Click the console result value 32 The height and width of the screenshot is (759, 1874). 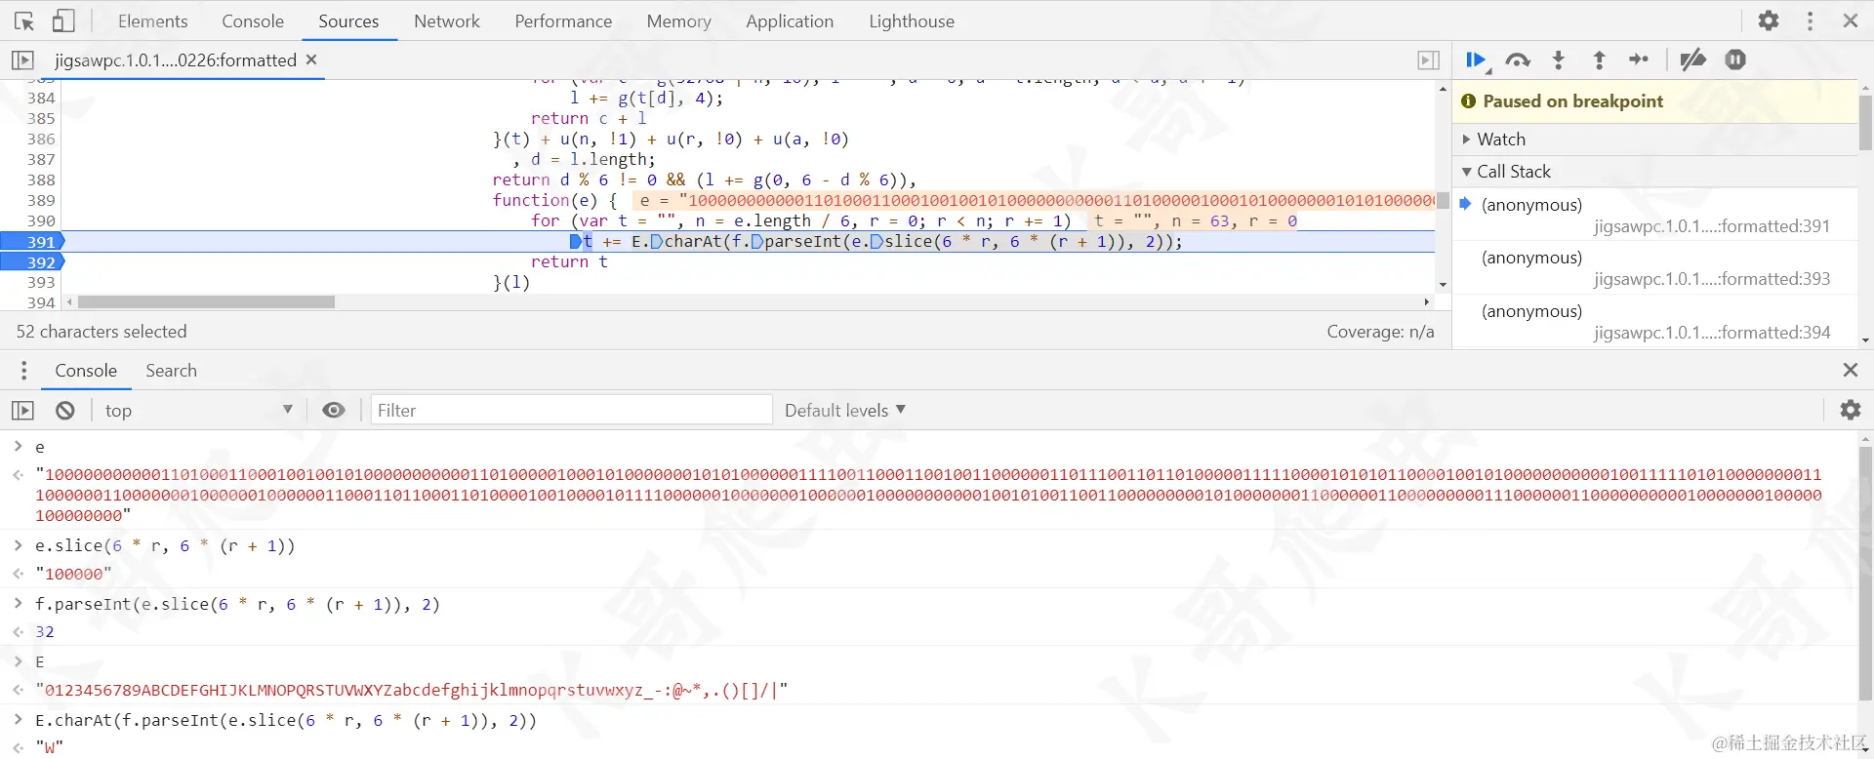click(45, 632)
